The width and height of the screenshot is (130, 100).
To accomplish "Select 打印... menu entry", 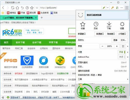I will pyautogui.click(x=102, y=67).
